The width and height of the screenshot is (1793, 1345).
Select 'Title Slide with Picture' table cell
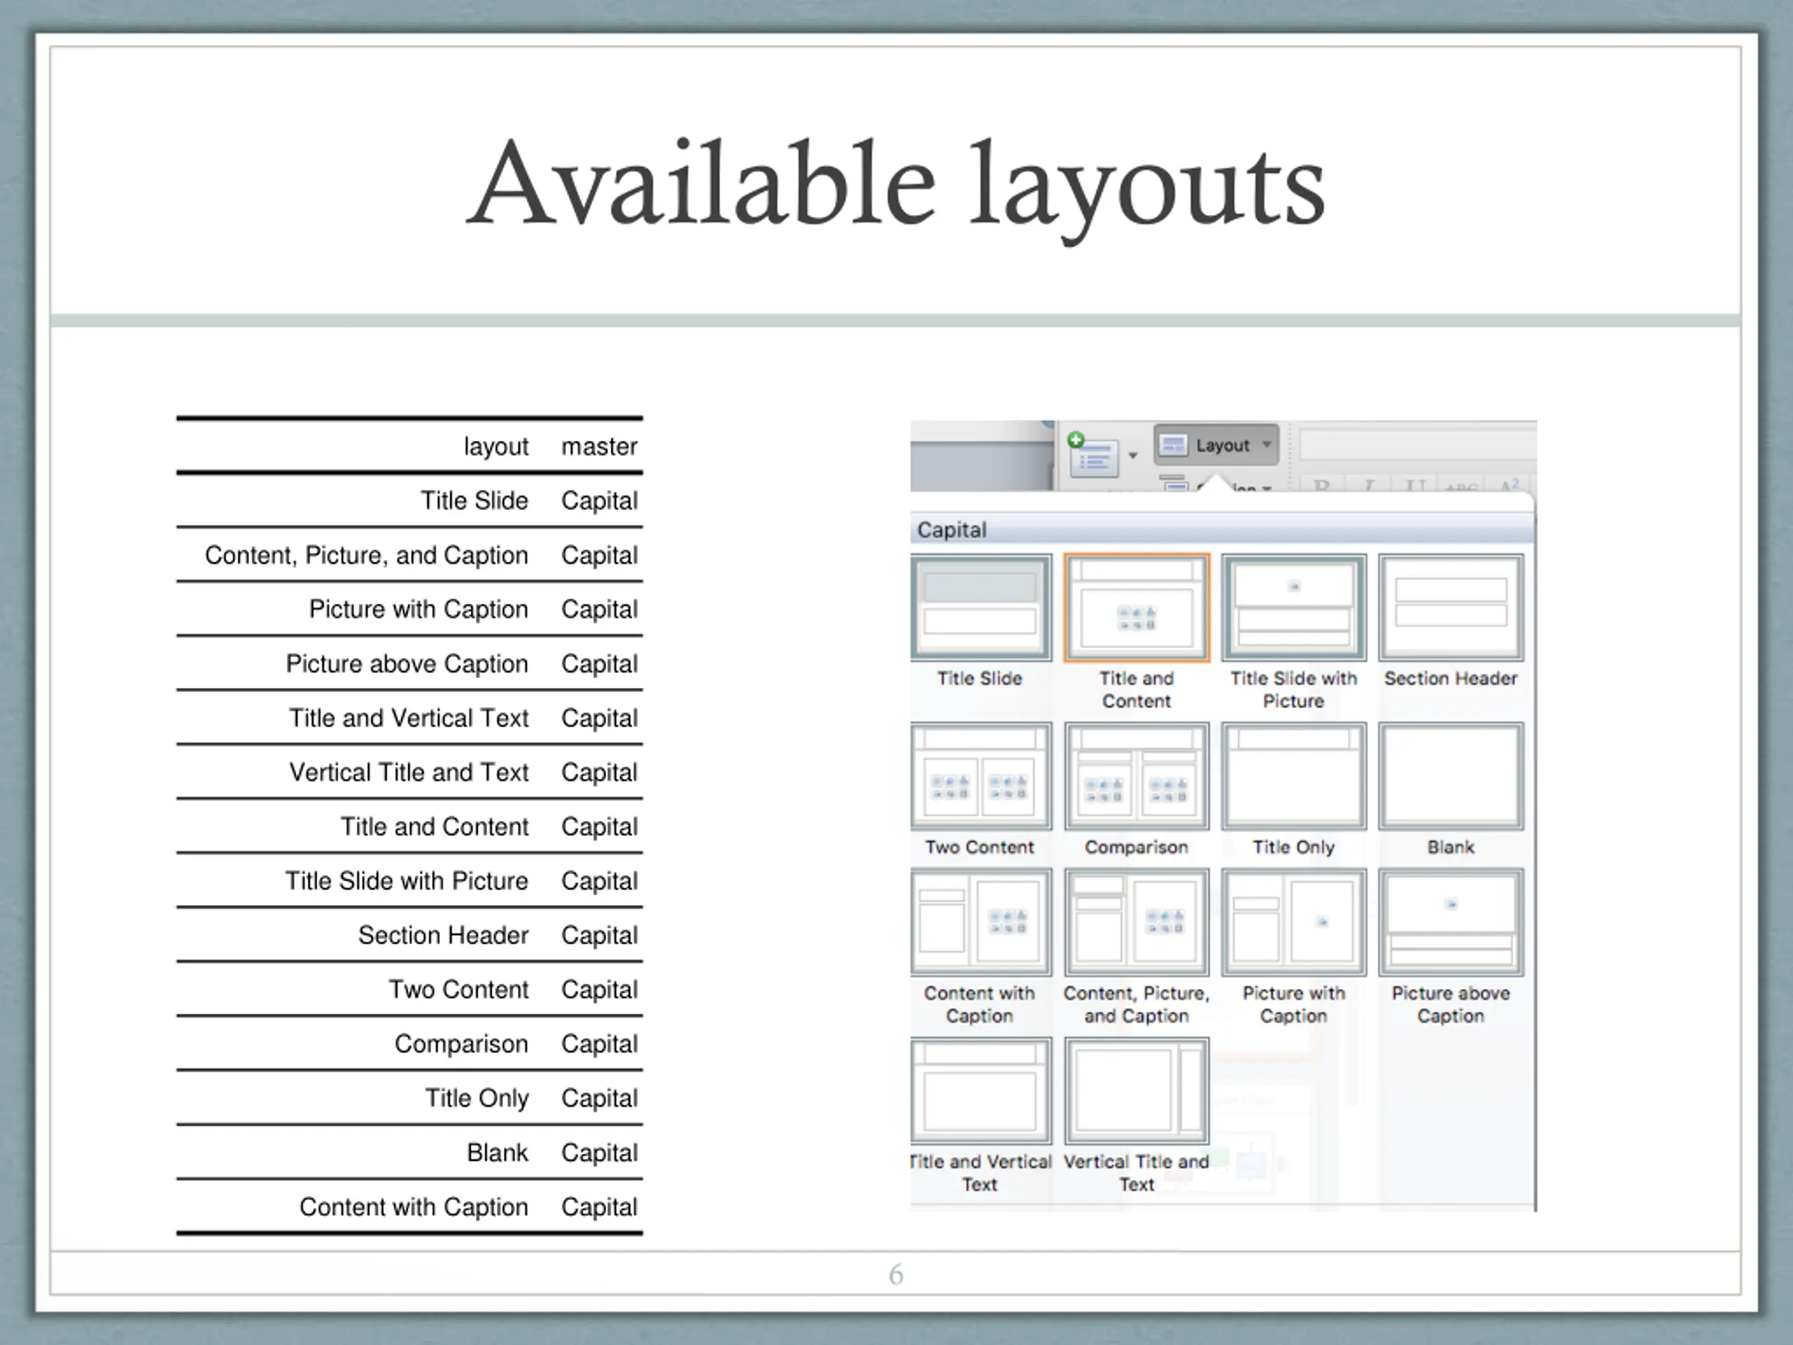pos(407,881)
